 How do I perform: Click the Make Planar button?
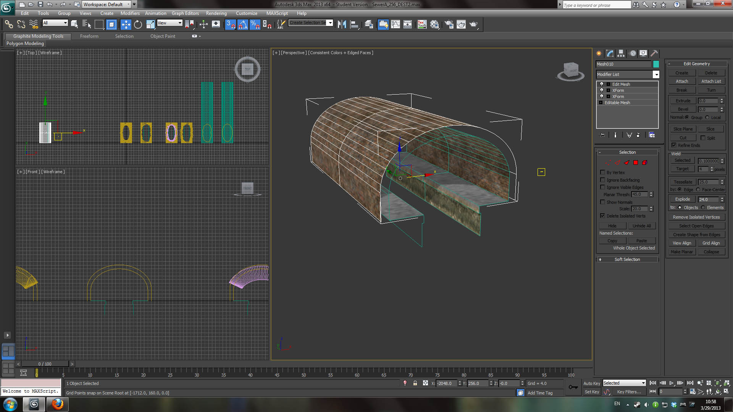click(682, 252)
